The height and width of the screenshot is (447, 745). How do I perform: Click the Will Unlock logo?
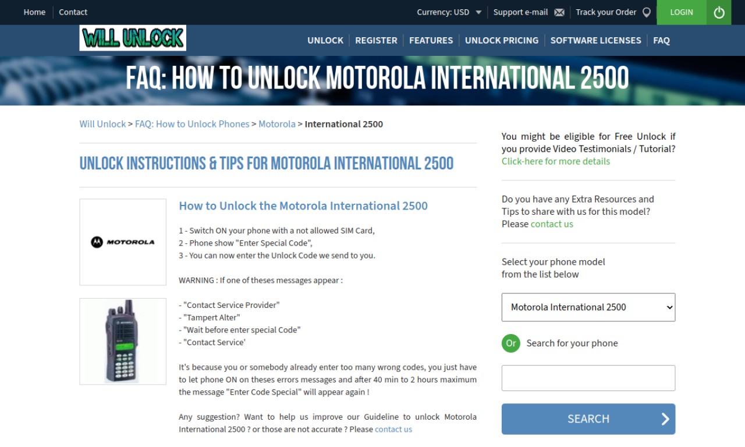pyautogui.click(x=133, y=38)
